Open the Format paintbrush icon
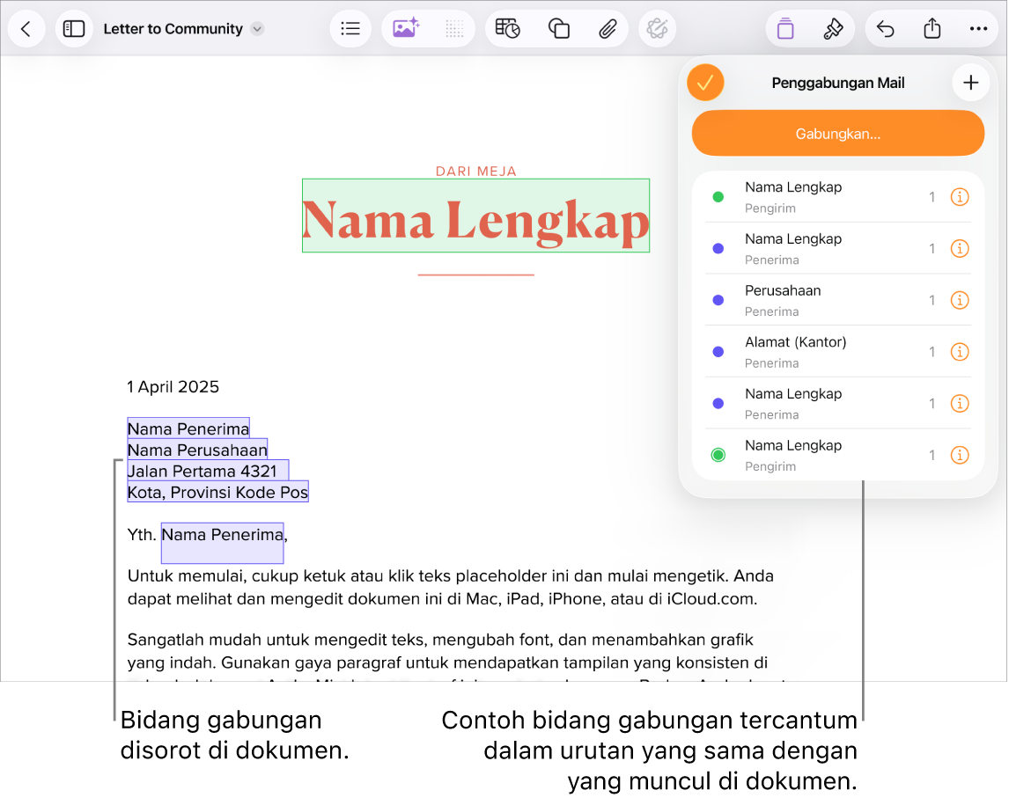 (x=833, y=29)
